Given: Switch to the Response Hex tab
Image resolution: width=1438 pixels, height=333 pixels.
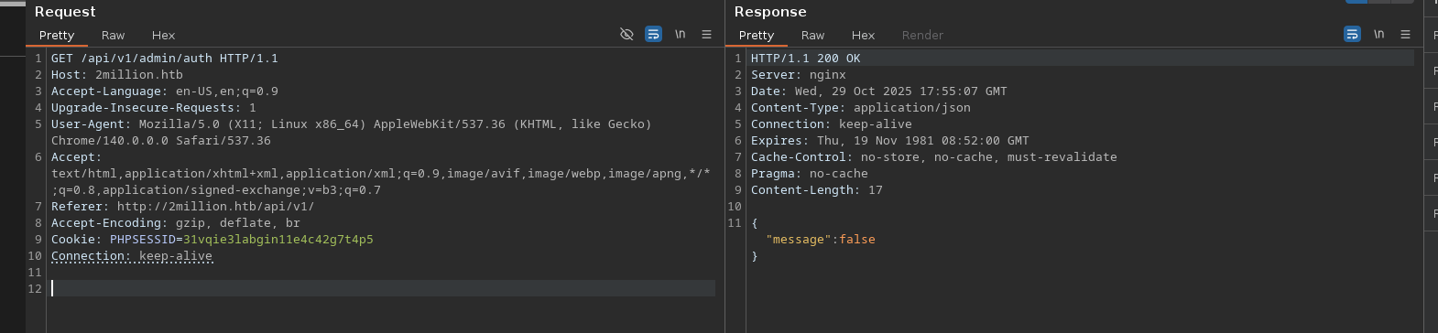Looking at the screenshot, I should (863, 35).
